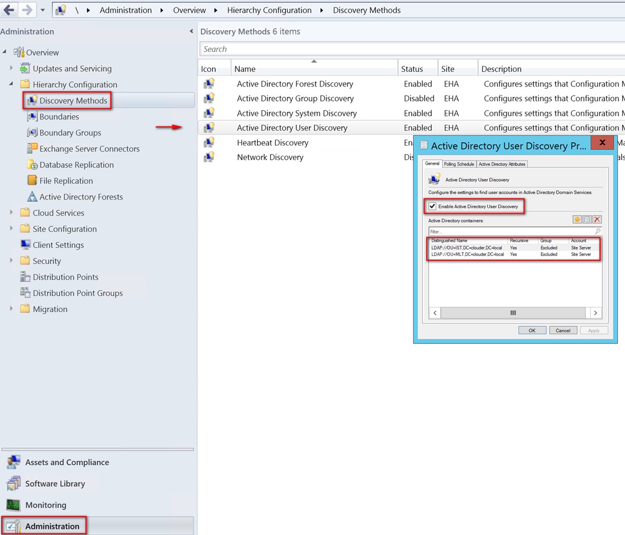Click the horizontal scrollbar thumb in dialog
This screenshot has width=625, height=535.
tap(513, 313)
